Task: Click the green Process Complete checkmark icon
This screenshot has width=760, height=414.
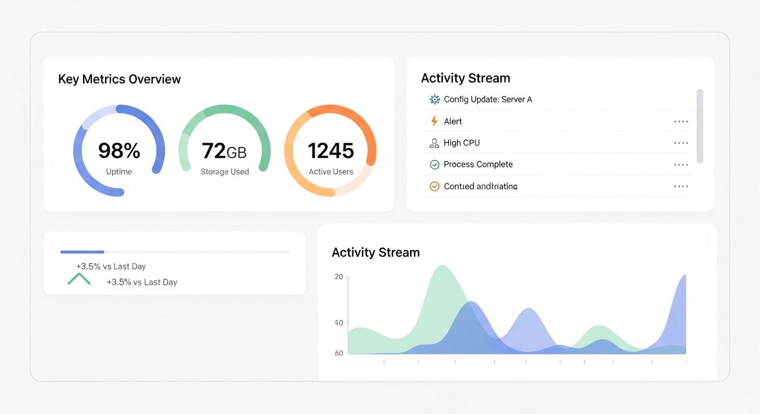Action: pos(434,164)
